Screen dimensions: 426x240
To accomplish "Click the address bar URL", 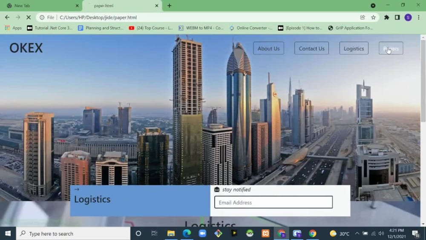I will pyautogui.click(x=98, y=17).
